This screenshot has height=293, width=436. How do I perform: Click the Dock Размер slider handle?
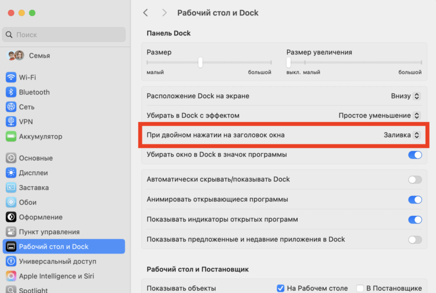[200, 63]
